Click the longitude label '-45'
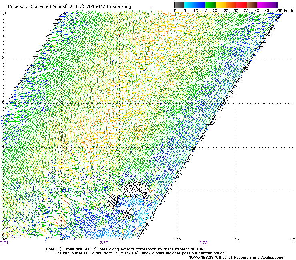 click(x=4, y=239)
